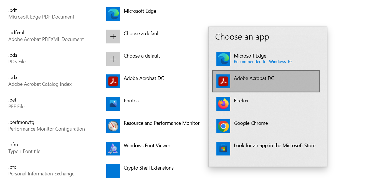Click the Choose an app heading
Viewport: 369px width, 179px height.
pyautogui.click(x=242, y=37)
